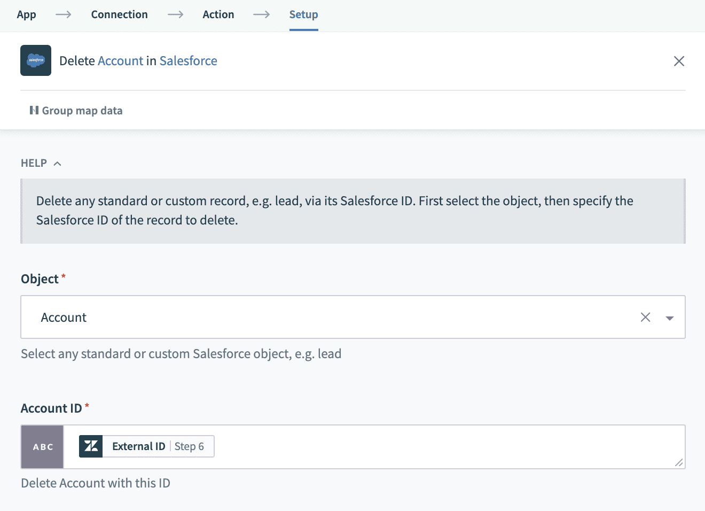The height and width of the screenshot is (511, 705).
Task: Switch to the Connection step tab
Action: click(119, 14)
